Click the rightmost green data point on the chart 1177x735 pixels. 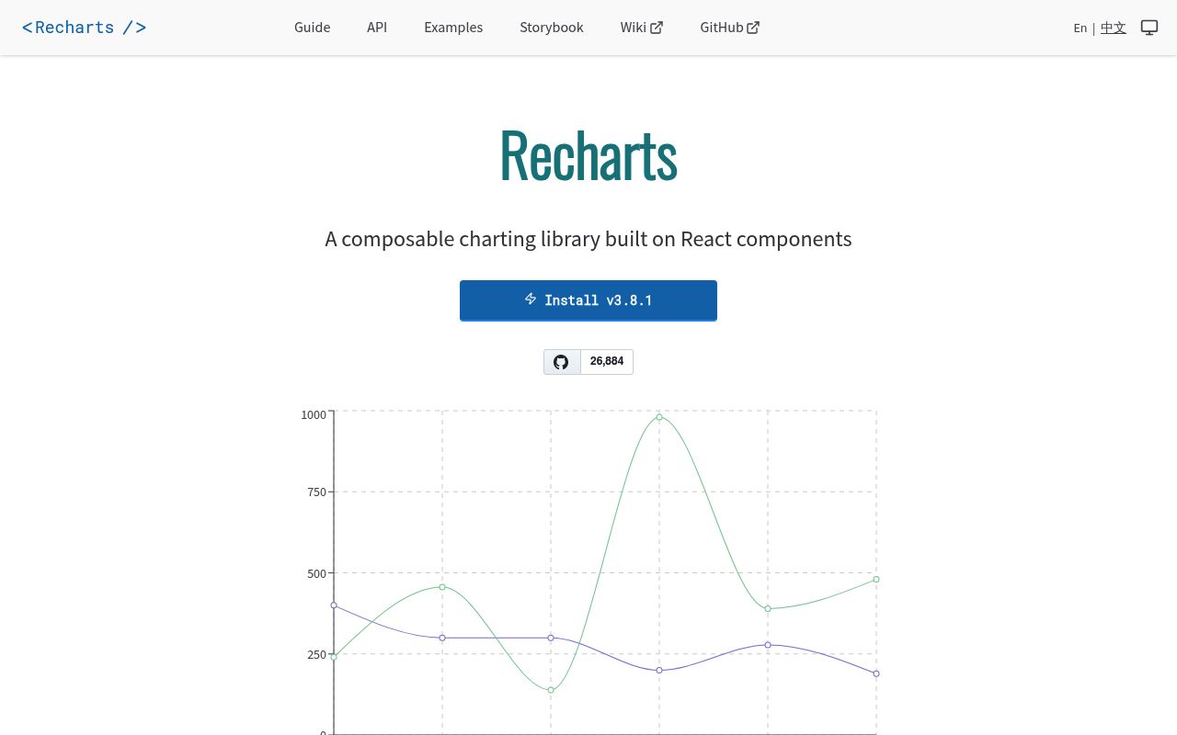pos(875,580)
